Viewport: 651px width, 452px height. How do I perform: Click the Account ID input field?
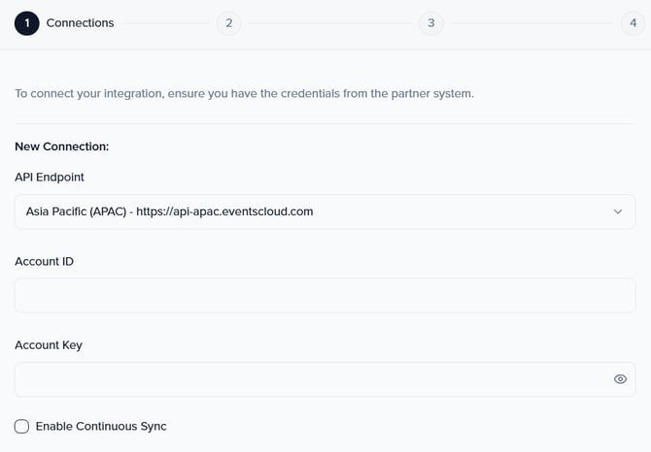tap(325, 296)
